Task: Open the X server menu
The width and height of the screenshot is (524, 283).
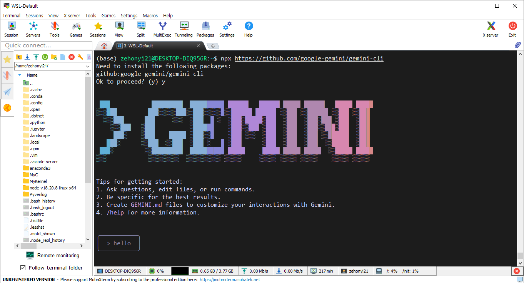Action: (x=72, y=16)
